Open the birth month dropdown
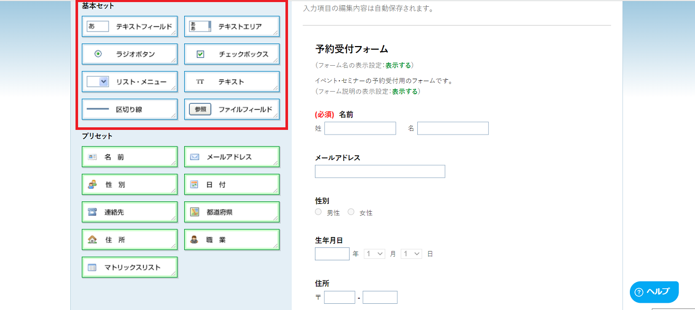Image resolution: width=695 pixels, height=310 pixels. [x=374, y=254]
